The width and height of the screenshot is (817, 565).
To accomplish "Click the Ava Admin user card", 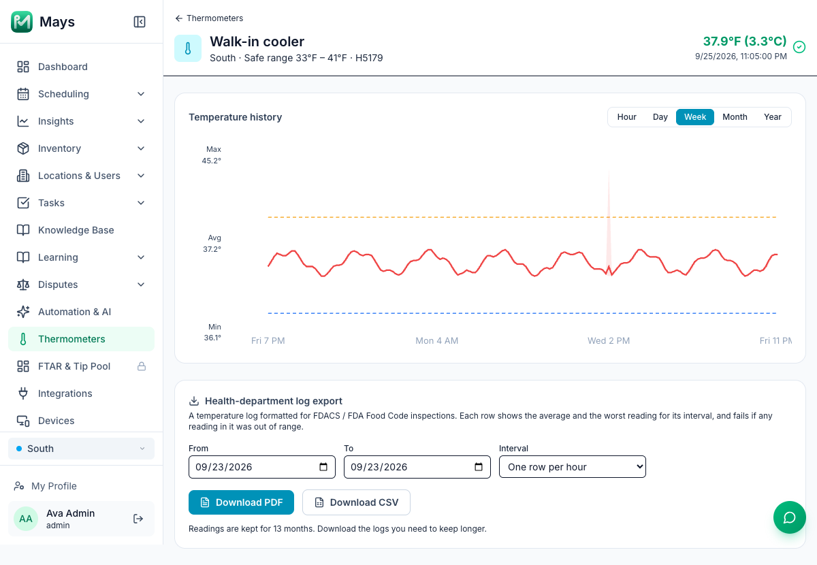I will coord(82,519).
